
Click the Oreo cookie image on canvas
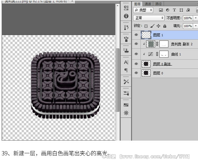(x=65, y=85)
